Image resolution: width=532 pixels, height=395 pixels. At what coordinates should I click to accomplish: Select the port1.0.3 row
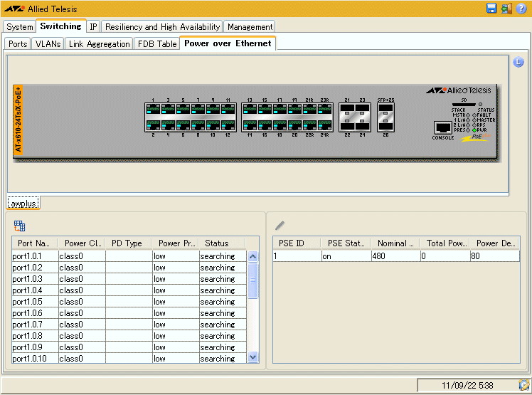click(x=129, y=279)
